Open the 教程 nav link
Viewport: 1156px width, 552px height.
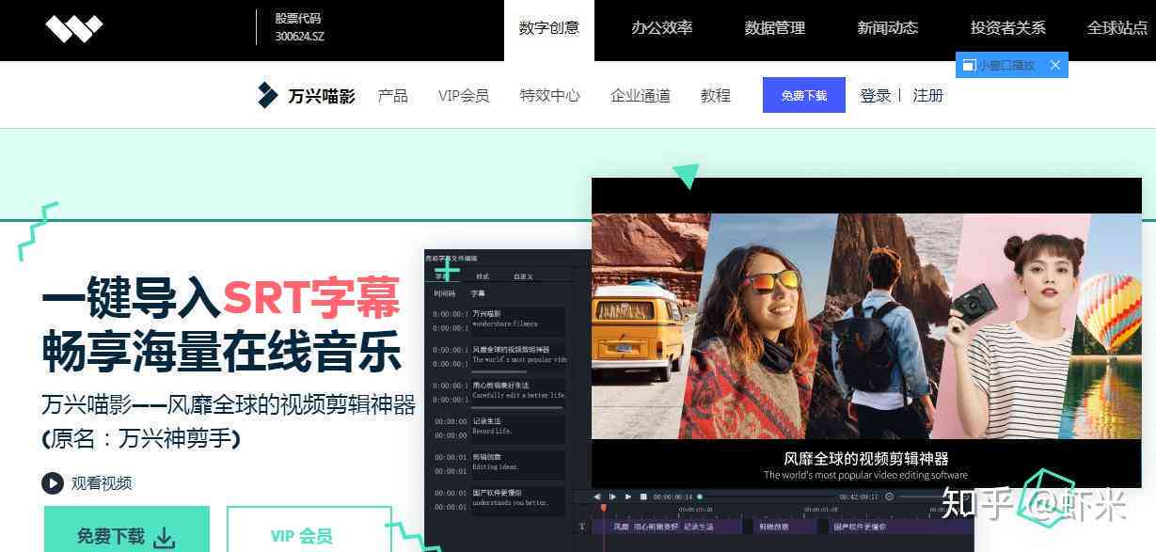tap(716, 95)
